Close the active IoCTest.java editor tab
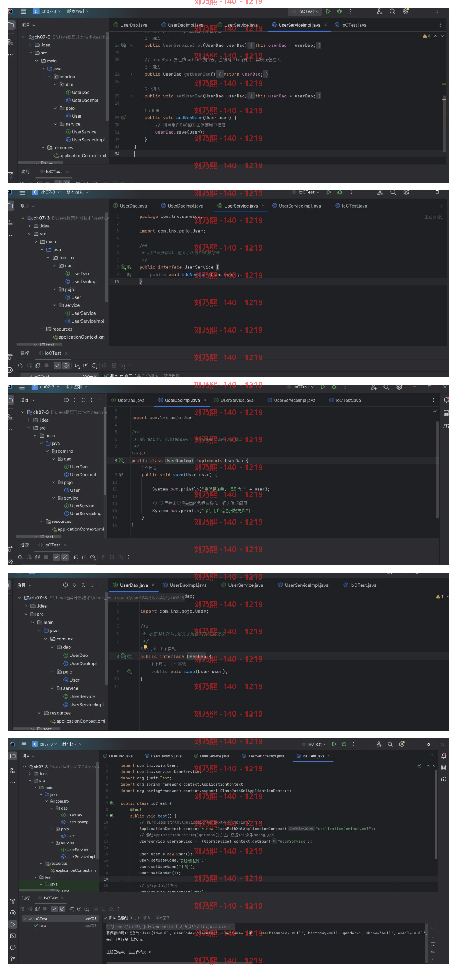 tap(329, 756)
